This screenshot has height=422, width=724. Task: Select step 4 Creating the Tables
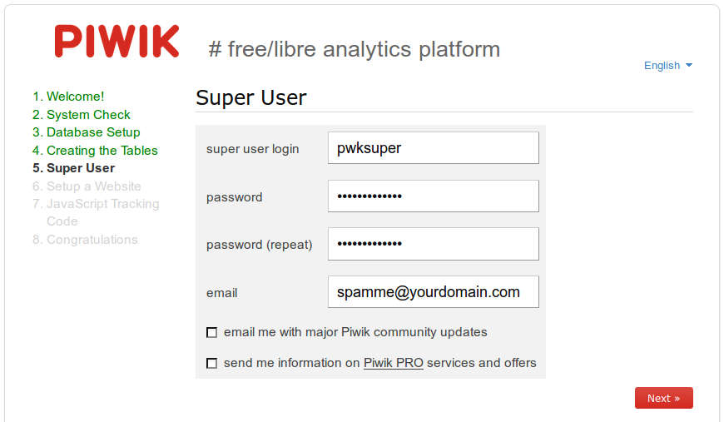pos(95,151)
